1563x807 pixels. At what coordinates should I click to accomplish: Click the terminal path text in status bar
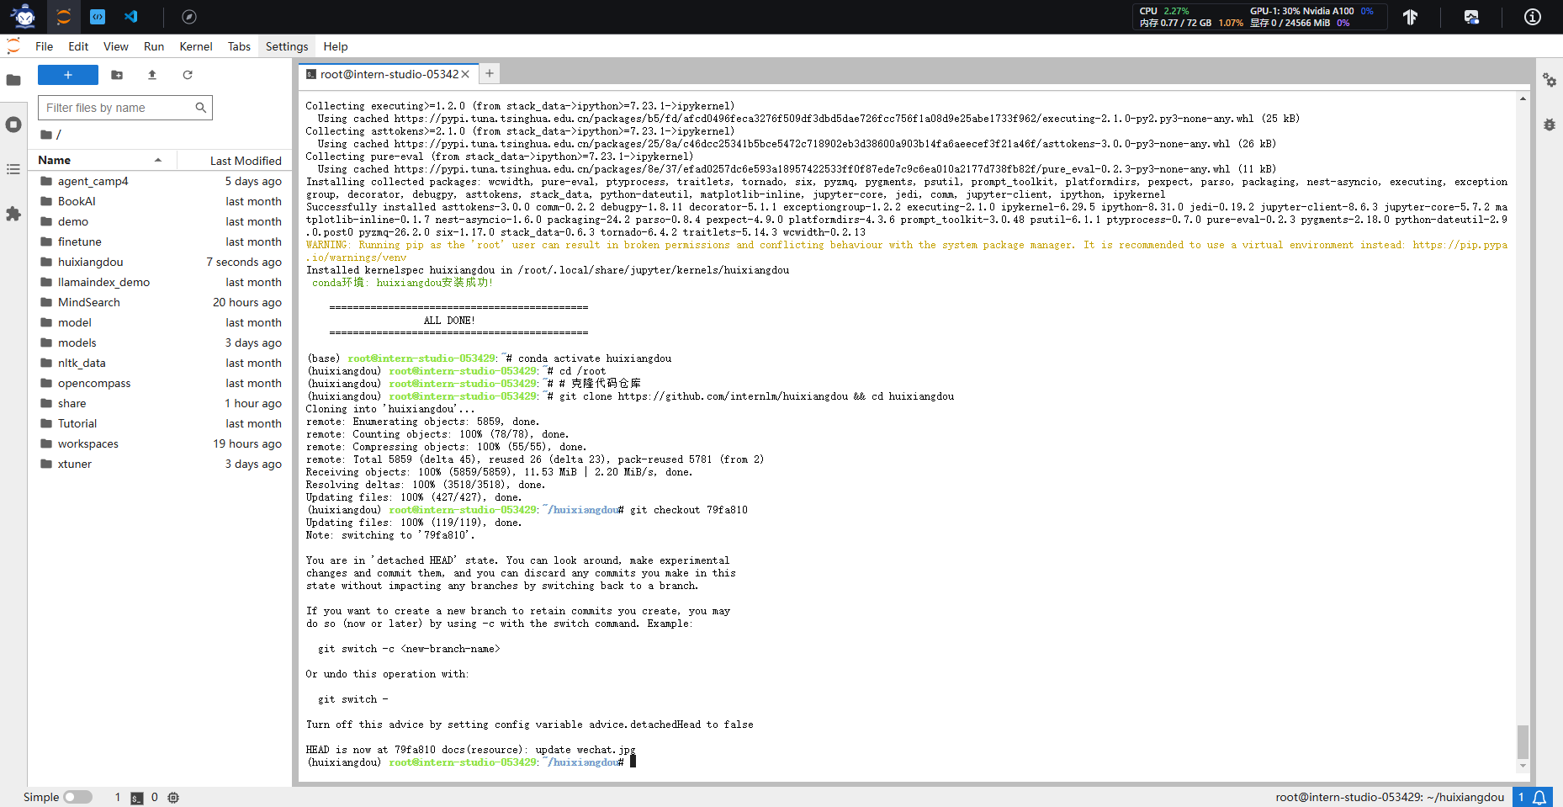(1390, 797)
